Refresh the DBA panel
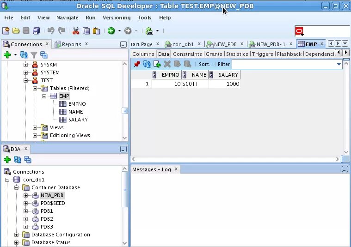 tap(17, 159)
